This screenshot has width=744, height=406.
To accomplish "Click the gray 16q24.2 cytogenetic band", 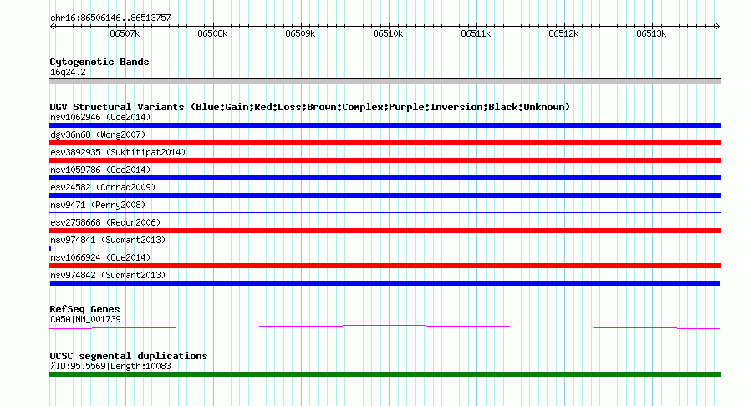I will [385, 81].
